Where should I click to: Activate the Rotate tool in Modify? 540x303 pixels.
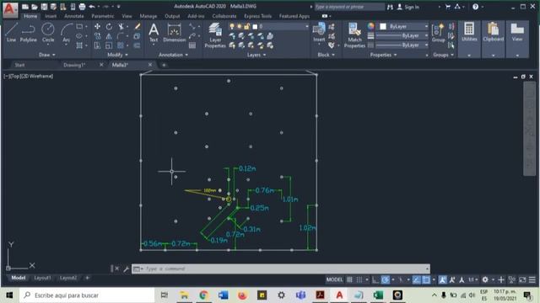(x=109, y=26)
